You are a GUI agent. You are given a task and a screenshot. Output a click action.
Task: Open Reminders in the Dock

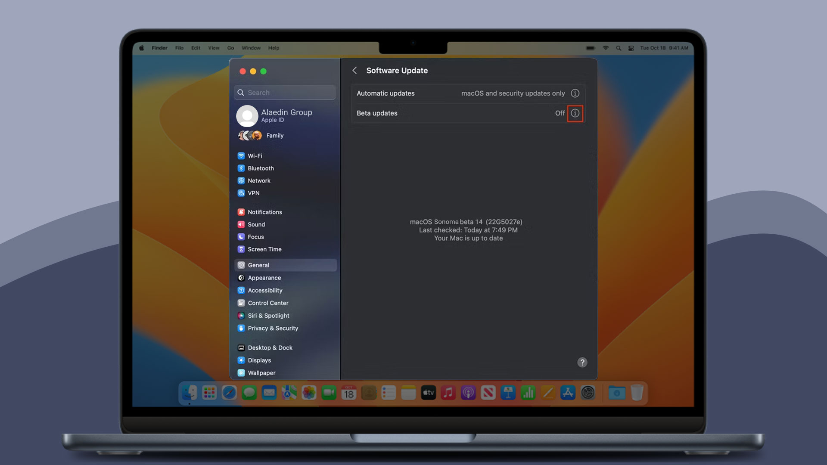[389, 393]
